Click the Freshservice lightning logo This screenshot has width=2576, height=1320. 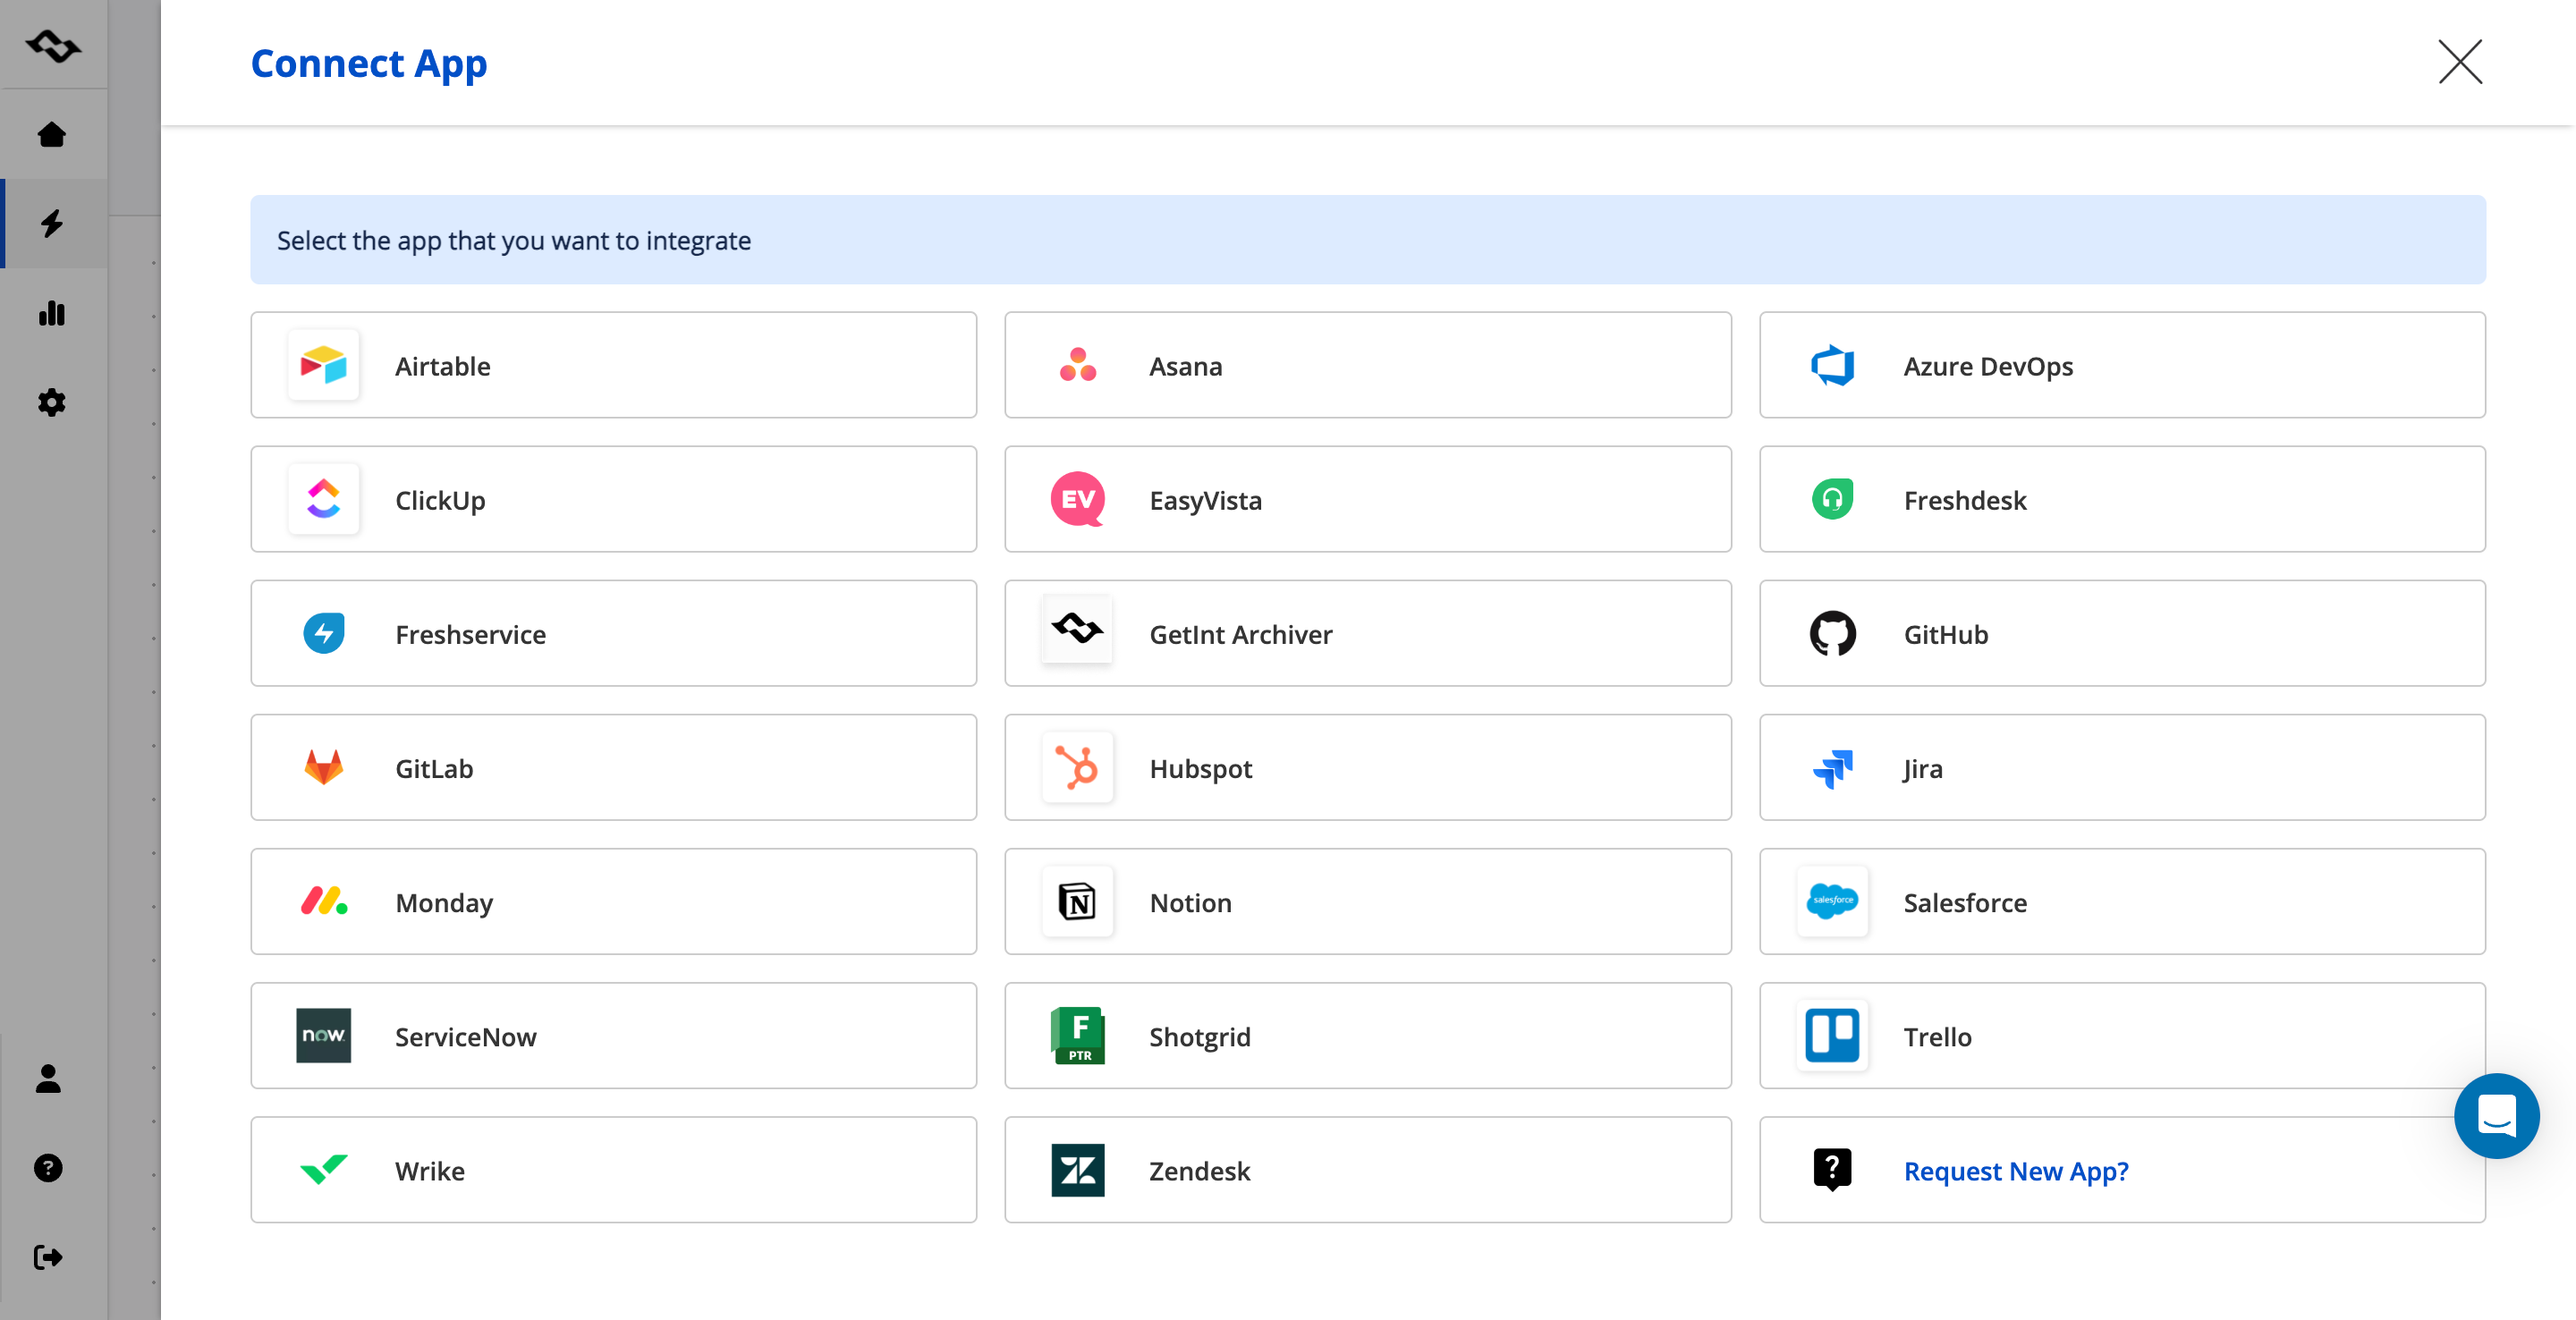coord(323,633)
